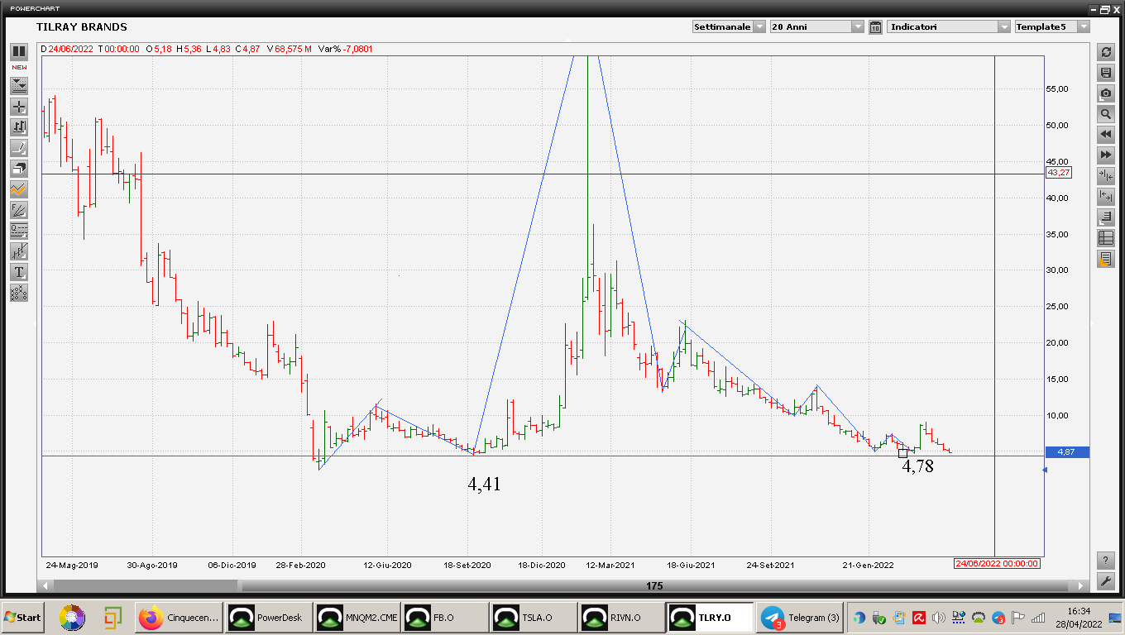Screen dimensions: 1125x635
Task: Click the fast-forward double-arrow right icon
Action: coord(1105,155)
